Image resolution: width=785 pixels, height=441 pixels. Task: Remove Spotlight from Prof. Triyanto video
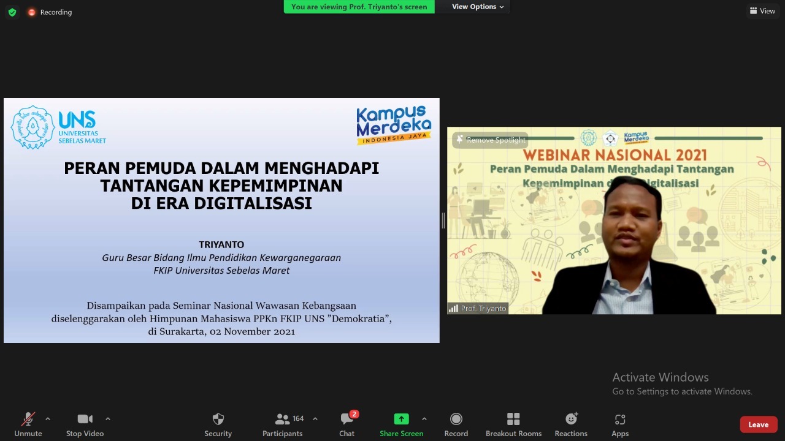click(x=491, y=140)
